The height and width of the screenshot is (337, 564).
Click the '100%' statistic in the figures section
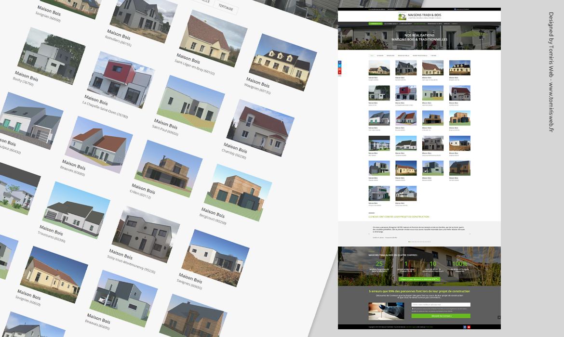(460, 264)
